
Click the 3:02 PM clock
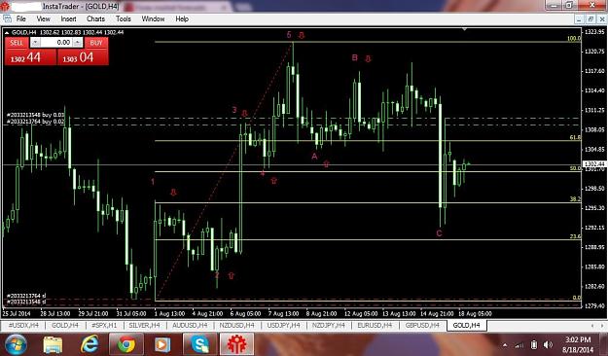[578, 339]
